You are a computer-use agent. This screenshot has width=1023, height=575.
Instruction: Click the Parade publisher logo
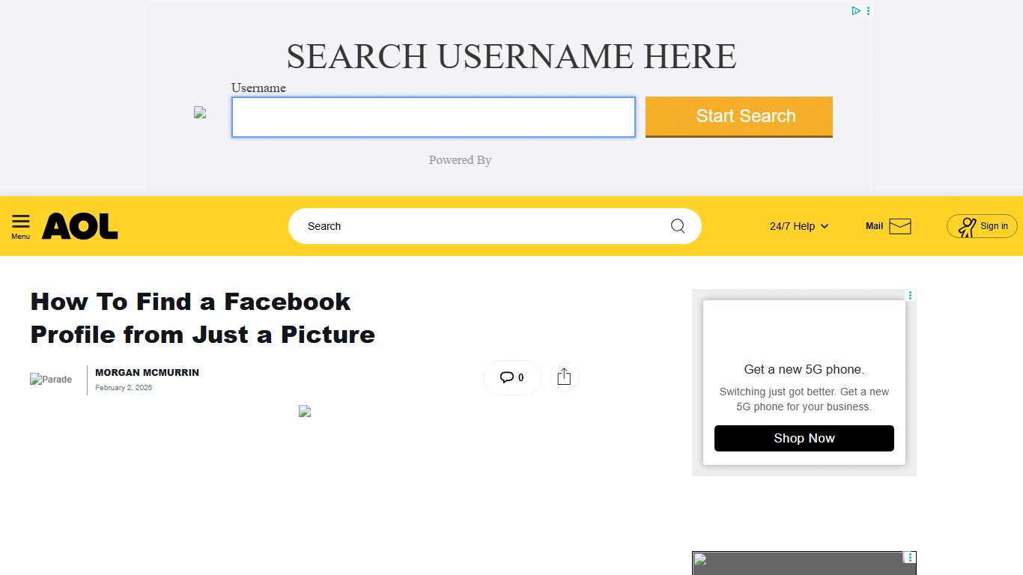pyautogui.click(x=50, y=380)
